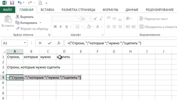Expand the font color dropdown arrow

click(x=102, y=27)
